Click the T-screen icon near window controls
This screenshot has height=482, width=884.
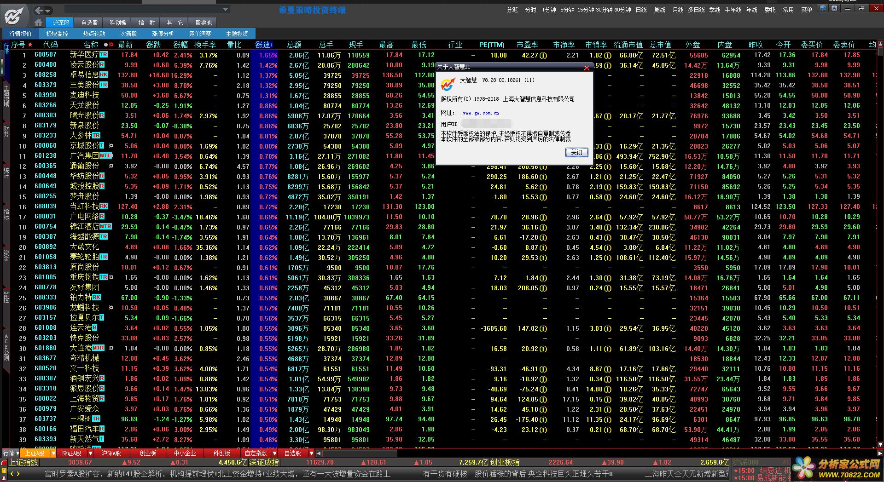click(823, 8)
